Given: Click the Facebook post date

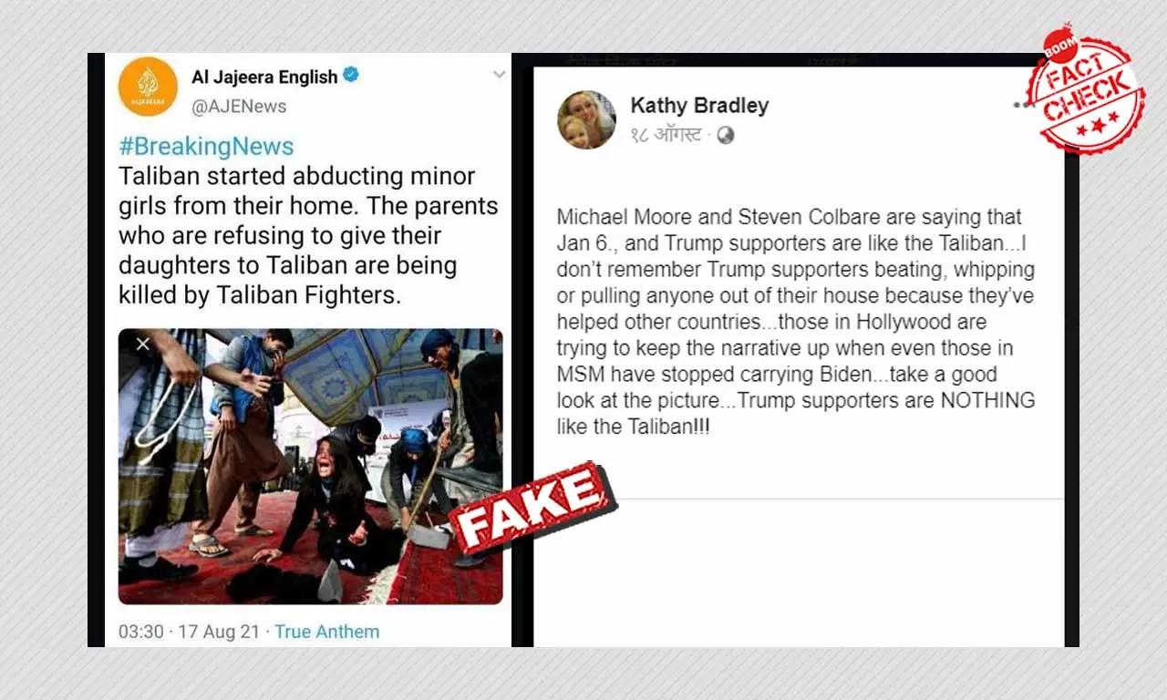Looking at the screenshot, I should [x=666, y=135].
